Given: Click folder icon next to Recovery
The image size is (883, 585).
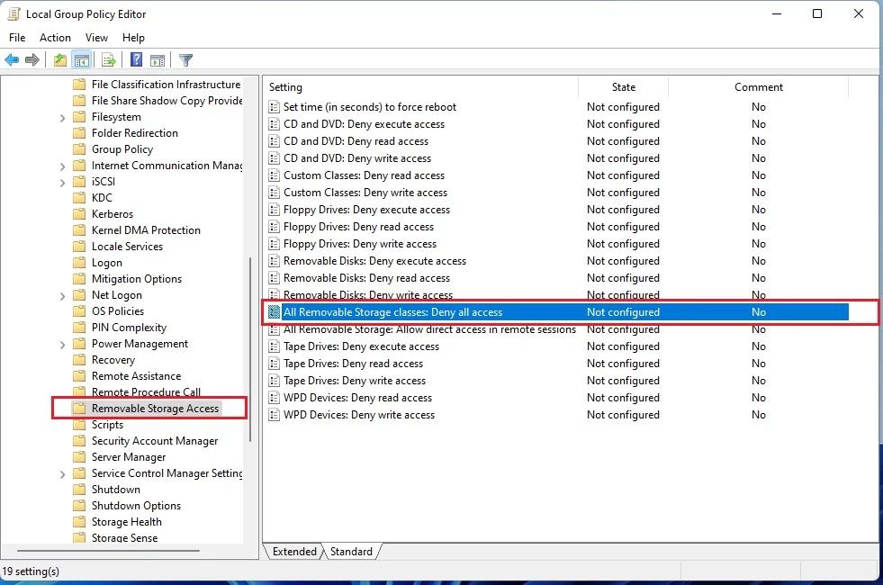Looking at the screenshot, I should [79, 360].
